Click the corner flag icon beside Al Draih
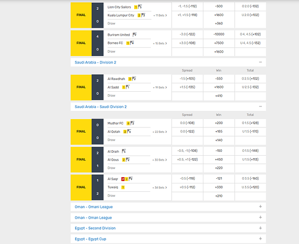Screen dimensions: 299x244 point(124,151)
